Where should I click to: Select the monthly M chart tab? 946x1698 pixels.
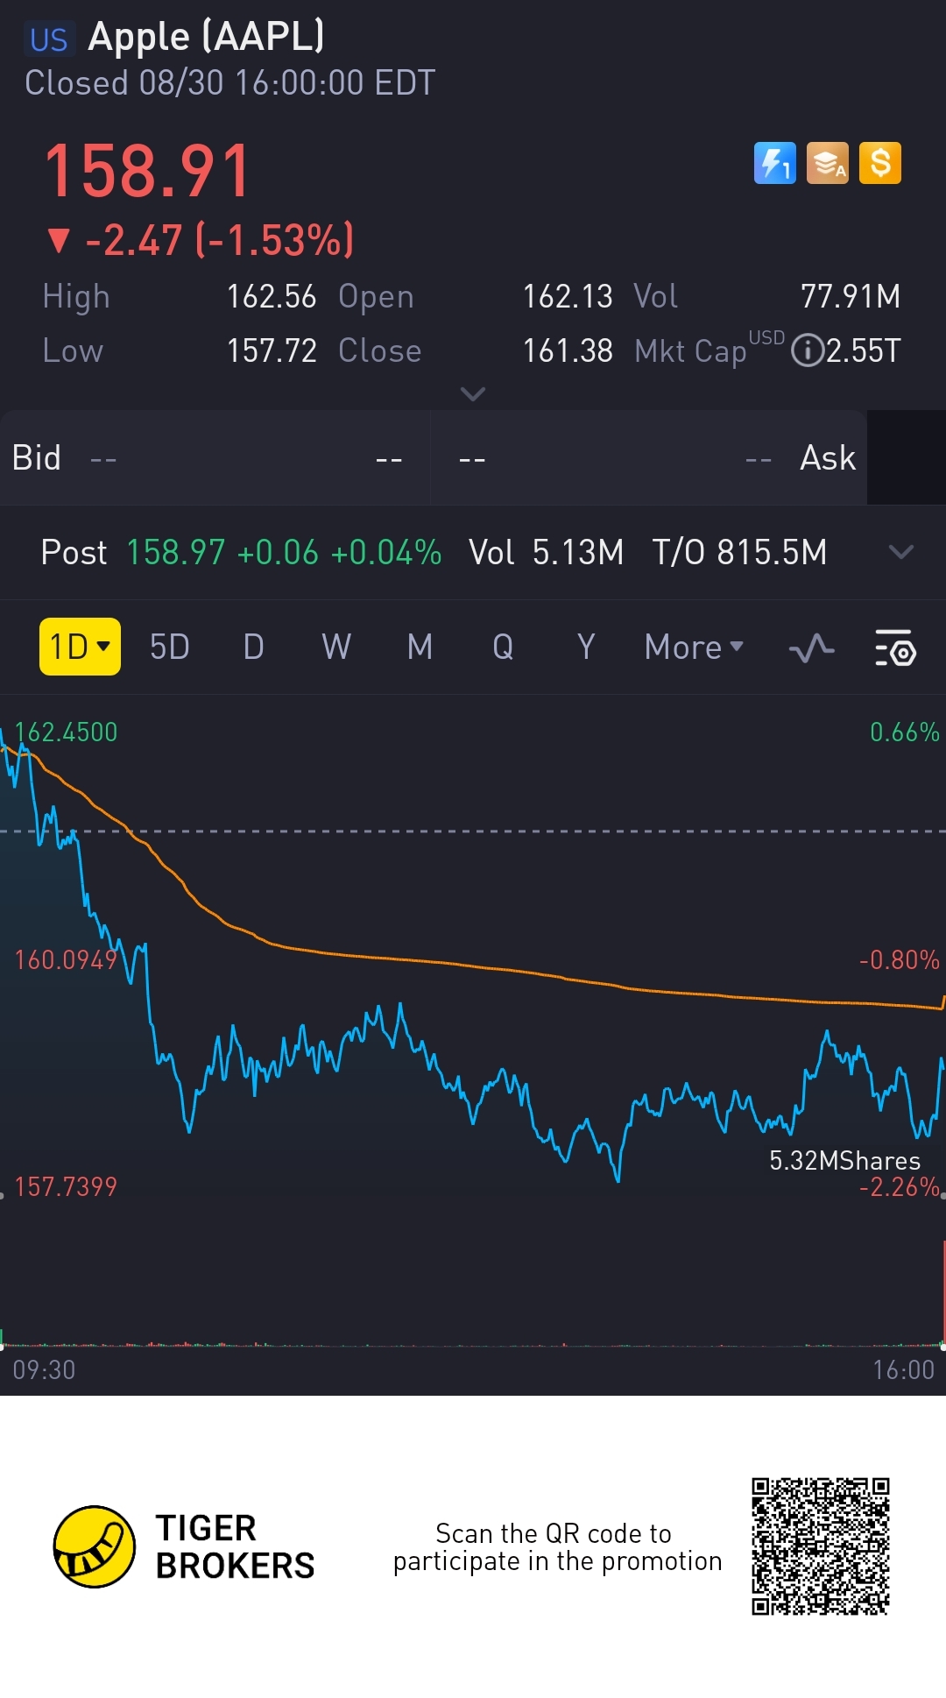tap(420, 647)
